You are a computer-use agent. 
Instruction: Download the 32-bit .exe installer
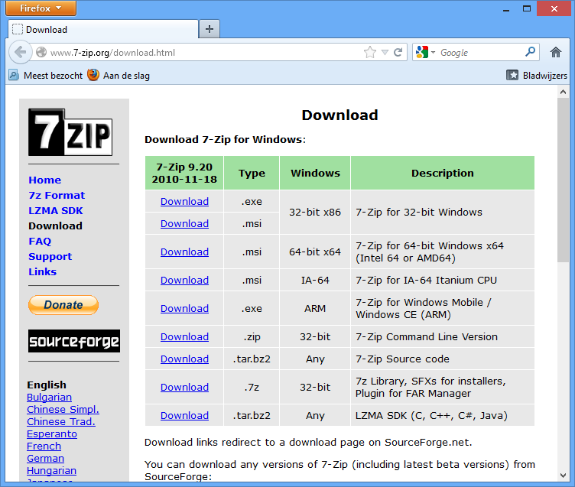184,201
